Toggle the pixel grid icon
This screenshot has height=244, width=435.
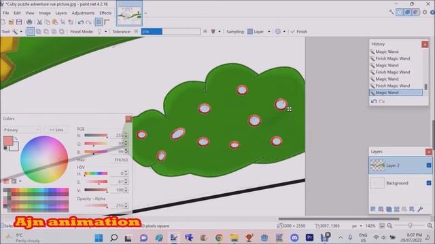pos(99,22)
